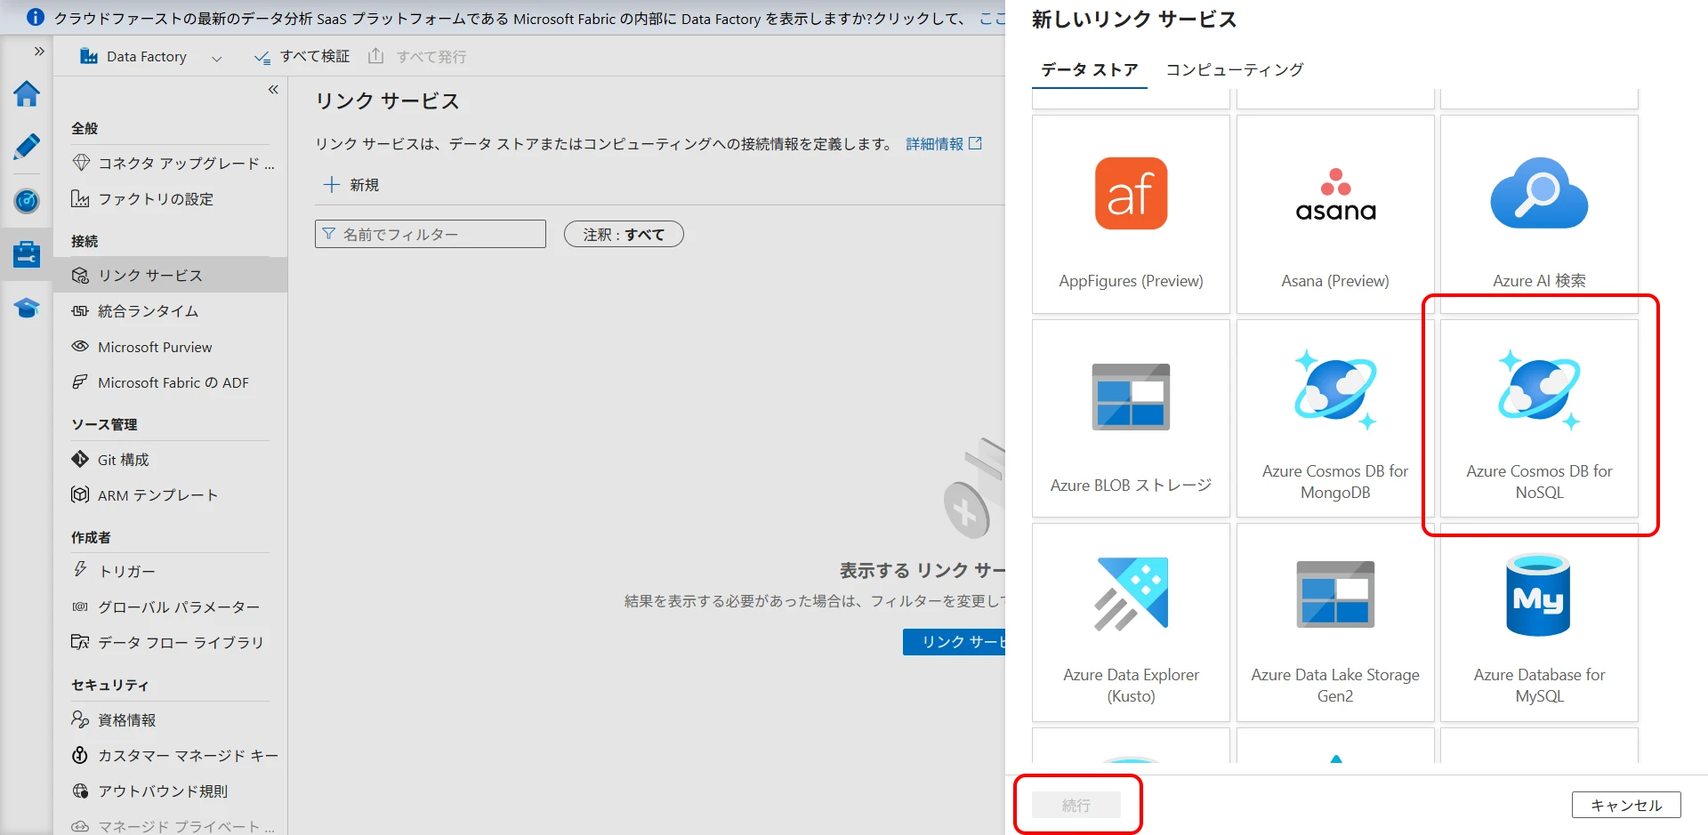Open 統合ランタイム in the side menu

click(x=148, y=311)
